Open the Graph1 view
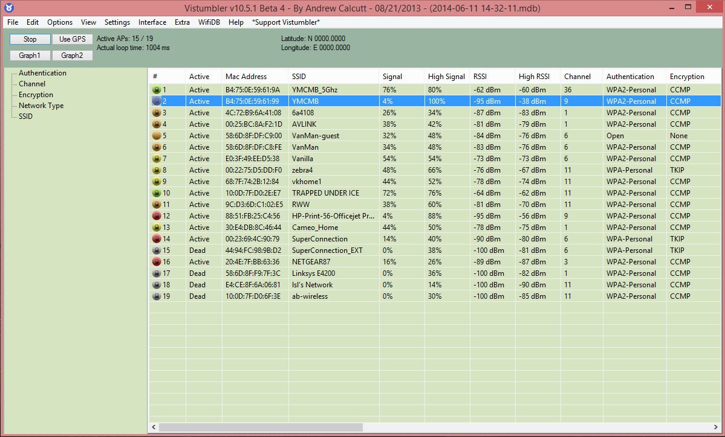Image resolution: width=725 pixels, height=437 pixels. tap(30, 56)
